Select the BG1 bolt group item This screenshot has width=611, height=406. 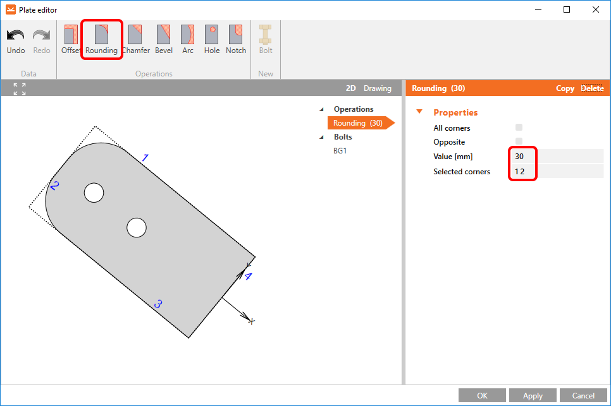(342, 151)
